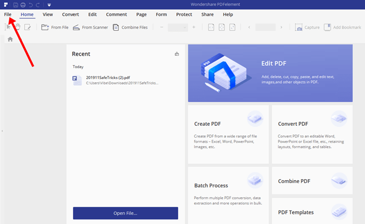Create PDF From File

coord(54,27)
